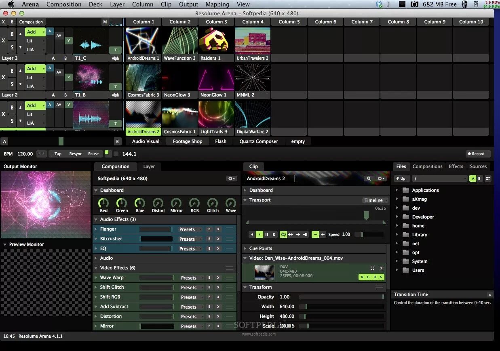500x351 pixels.
Task: Solo Layer 3 with the S button
Action: [12, 47]
